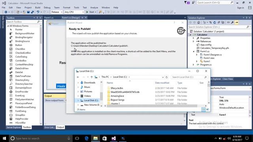The height and width of the screenshot is (142, 253).
Task: Click the Refresh icon beside the Local Disk address bar
Action: [x=166, y=77]
